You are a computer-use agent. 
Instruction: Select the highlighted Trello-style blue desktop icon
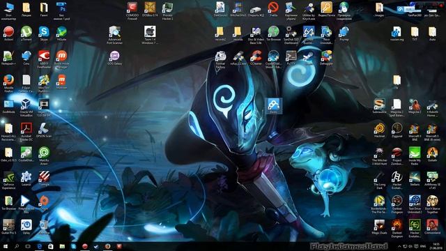tap(273, 105)
